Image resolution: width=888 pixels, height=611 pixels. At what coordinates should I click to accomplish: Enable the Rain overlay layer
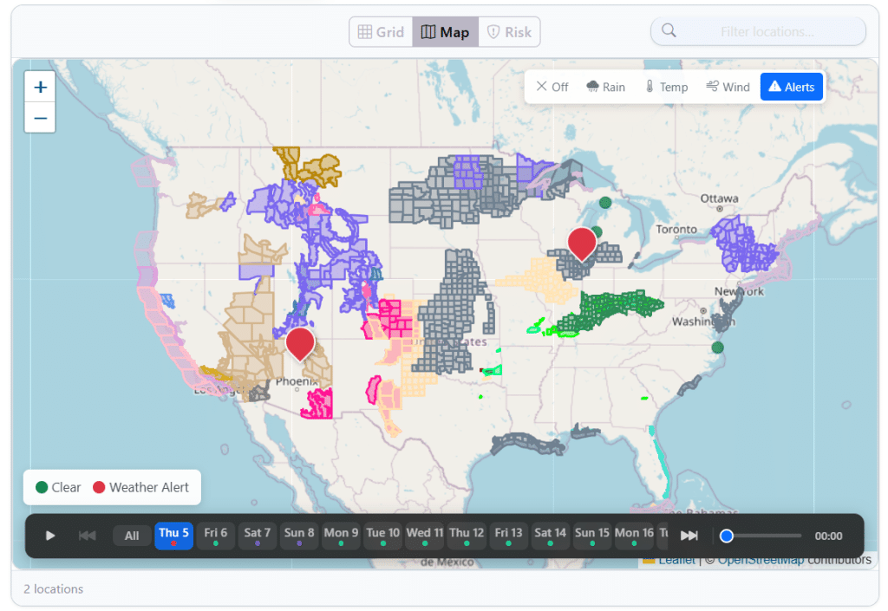pos(606,87)
